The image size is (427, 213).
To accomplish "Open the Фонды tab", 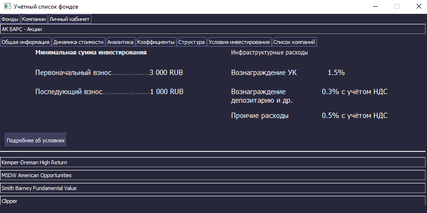I will click(x=10, y=19).
